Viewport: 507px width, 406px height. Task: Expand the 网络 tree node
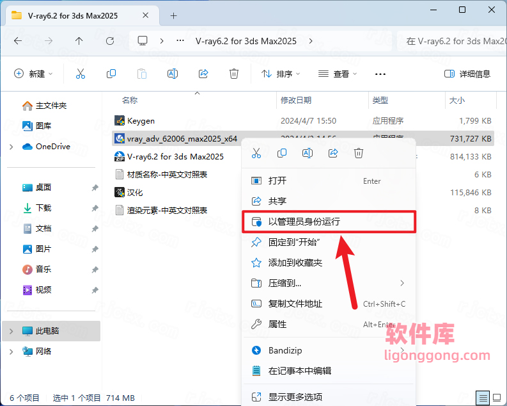tap(12, 352)
